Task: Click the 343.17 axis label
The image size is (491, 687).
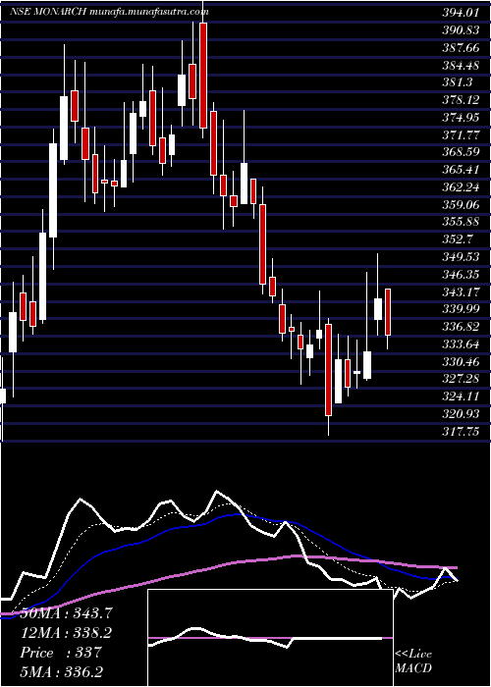Action: point(460,291)
